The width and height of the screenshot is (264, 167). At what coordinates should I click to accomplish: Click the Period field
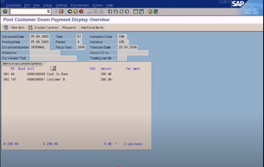coord(79,42)
